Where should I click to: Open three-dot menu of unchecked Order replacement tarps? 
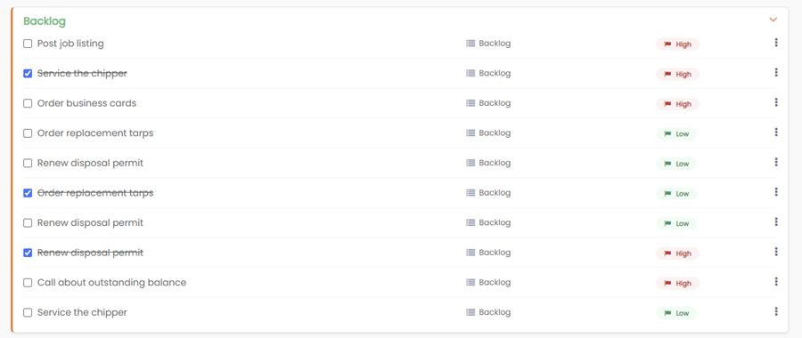click(776, 133)
